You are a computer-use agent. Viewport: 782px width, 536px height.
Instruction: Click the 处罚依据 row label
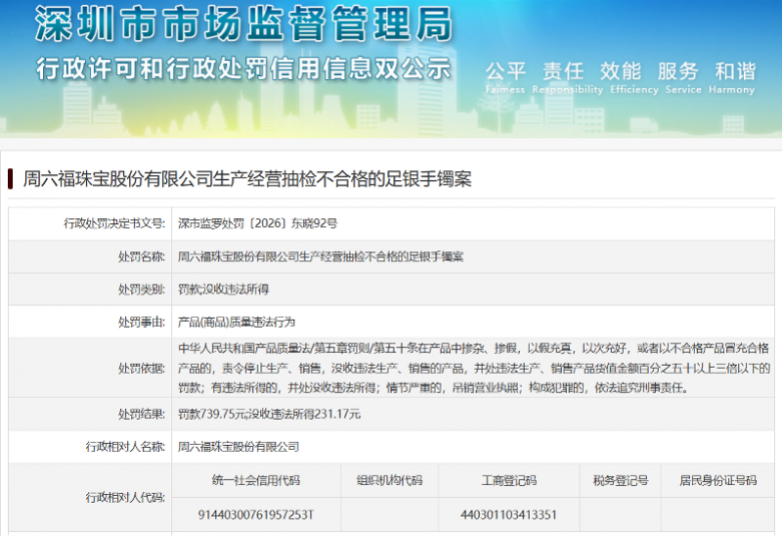tap(141, 368)
